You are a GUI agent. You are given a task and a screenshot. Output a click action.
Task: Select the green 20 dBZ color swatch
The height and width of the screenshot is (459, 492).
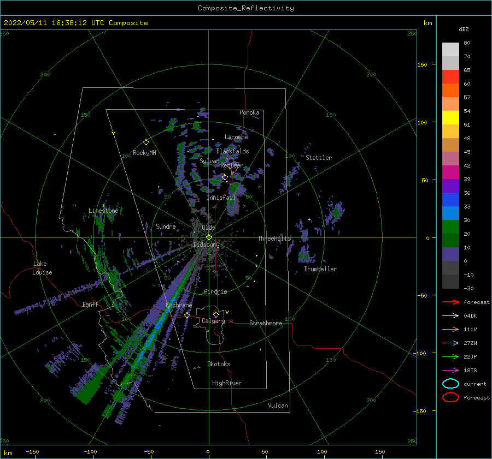450,226
